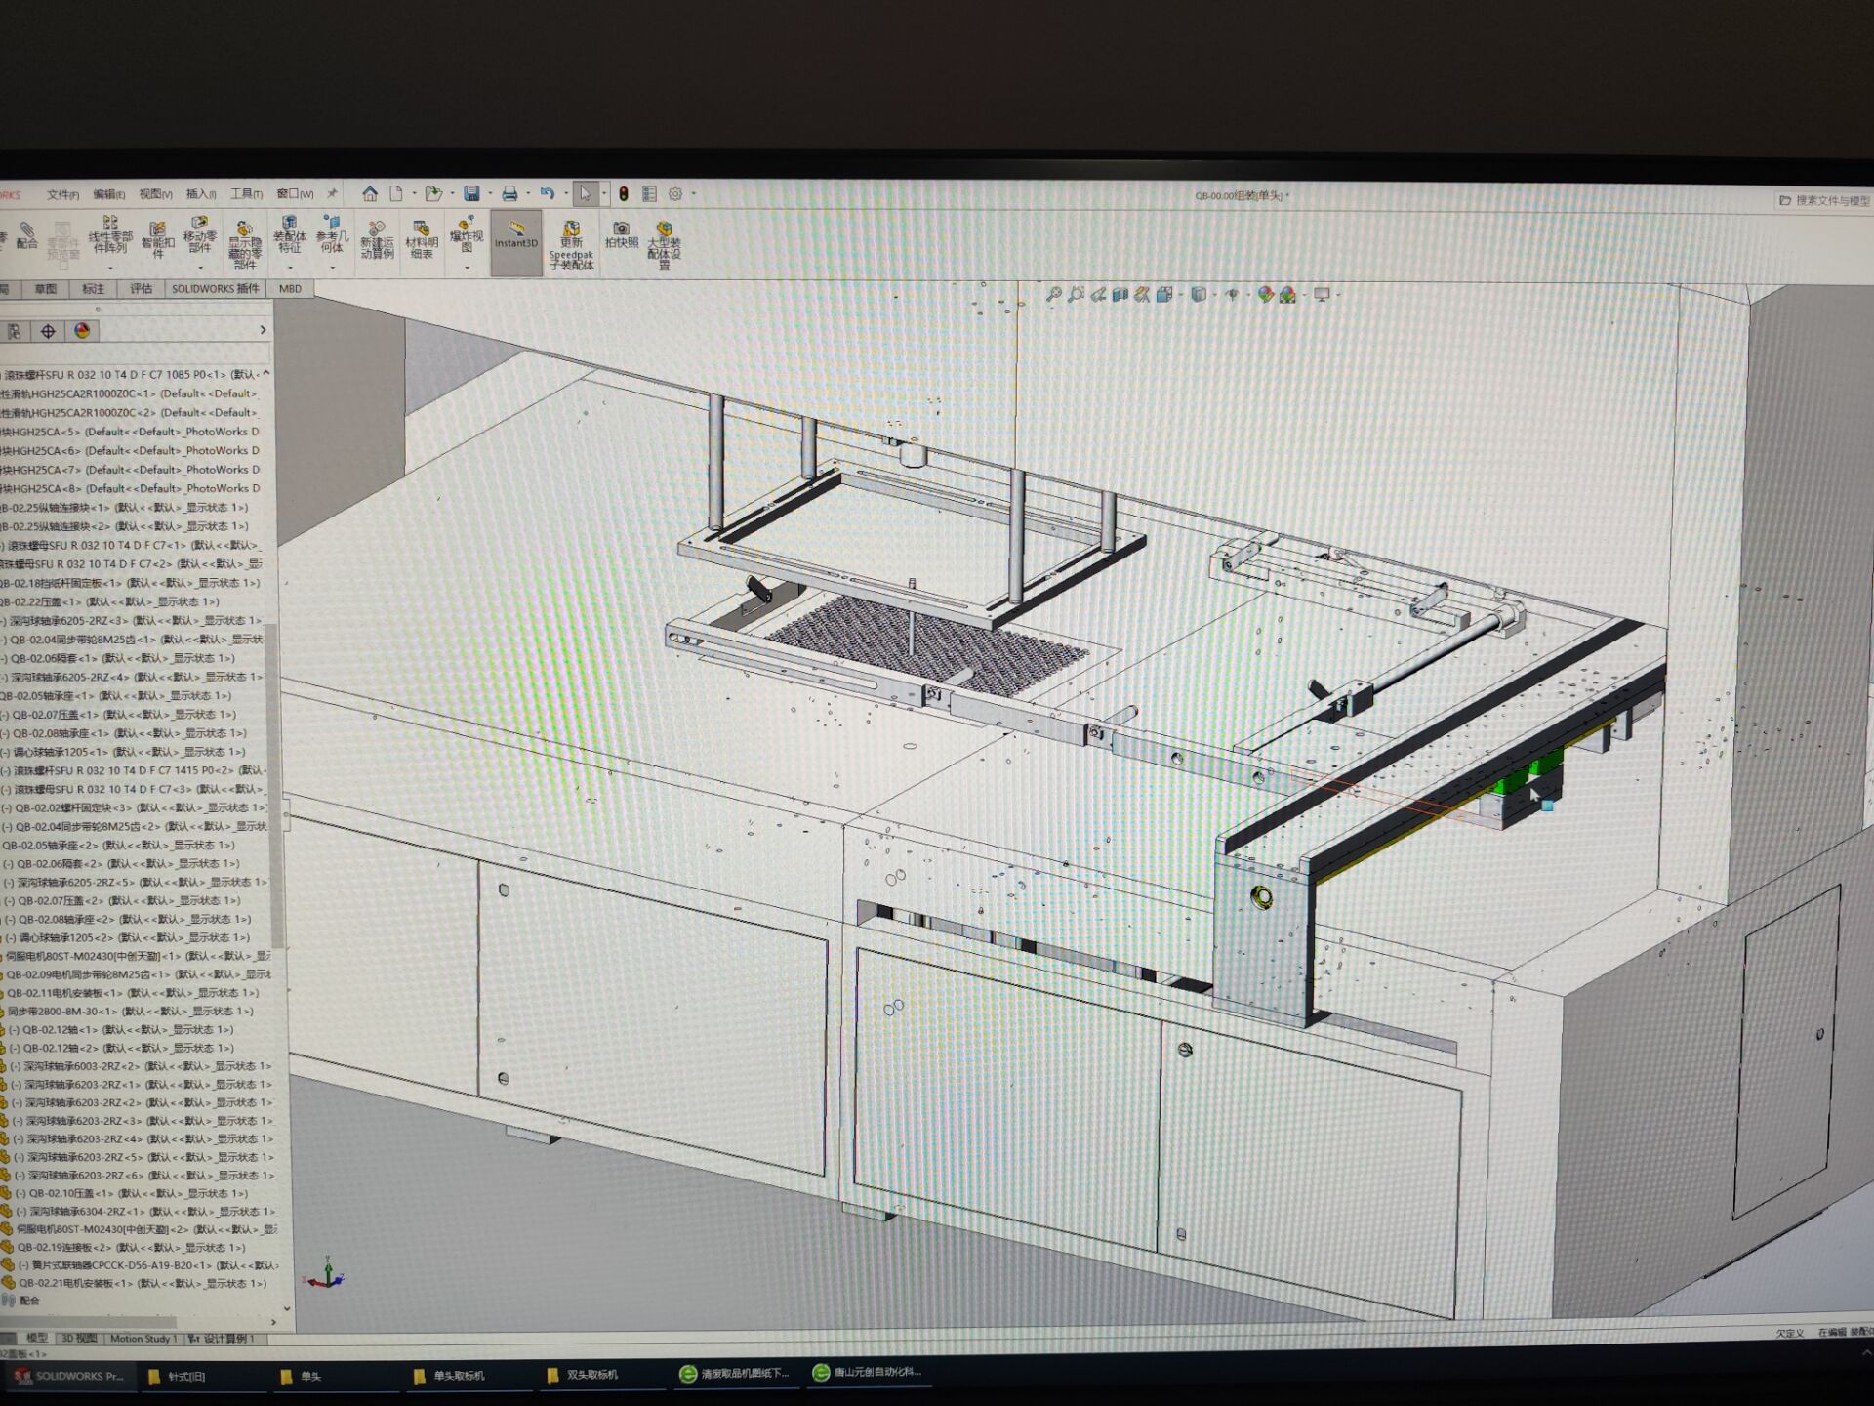Click Apply Scene icon

1287,294
